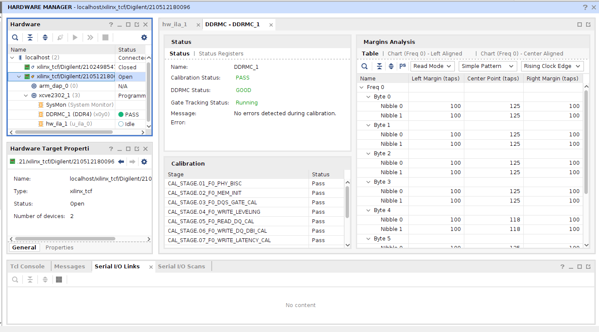
Task: Click the Margins Analysis vertical scrollbar
Action: tap(586, 142)
